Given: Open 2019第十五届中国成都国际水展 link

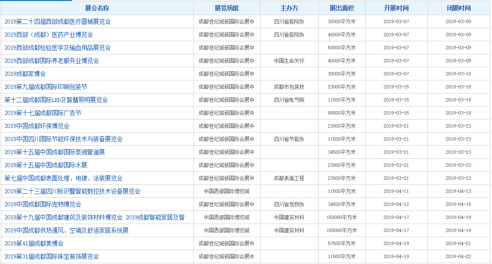Looking at the screenshot, I should click(x=46, y=165).
